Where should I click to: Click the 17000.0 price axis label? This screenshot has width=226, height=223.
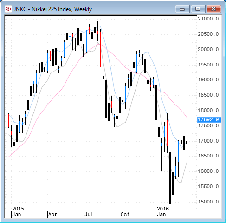[x=208, y=141]
